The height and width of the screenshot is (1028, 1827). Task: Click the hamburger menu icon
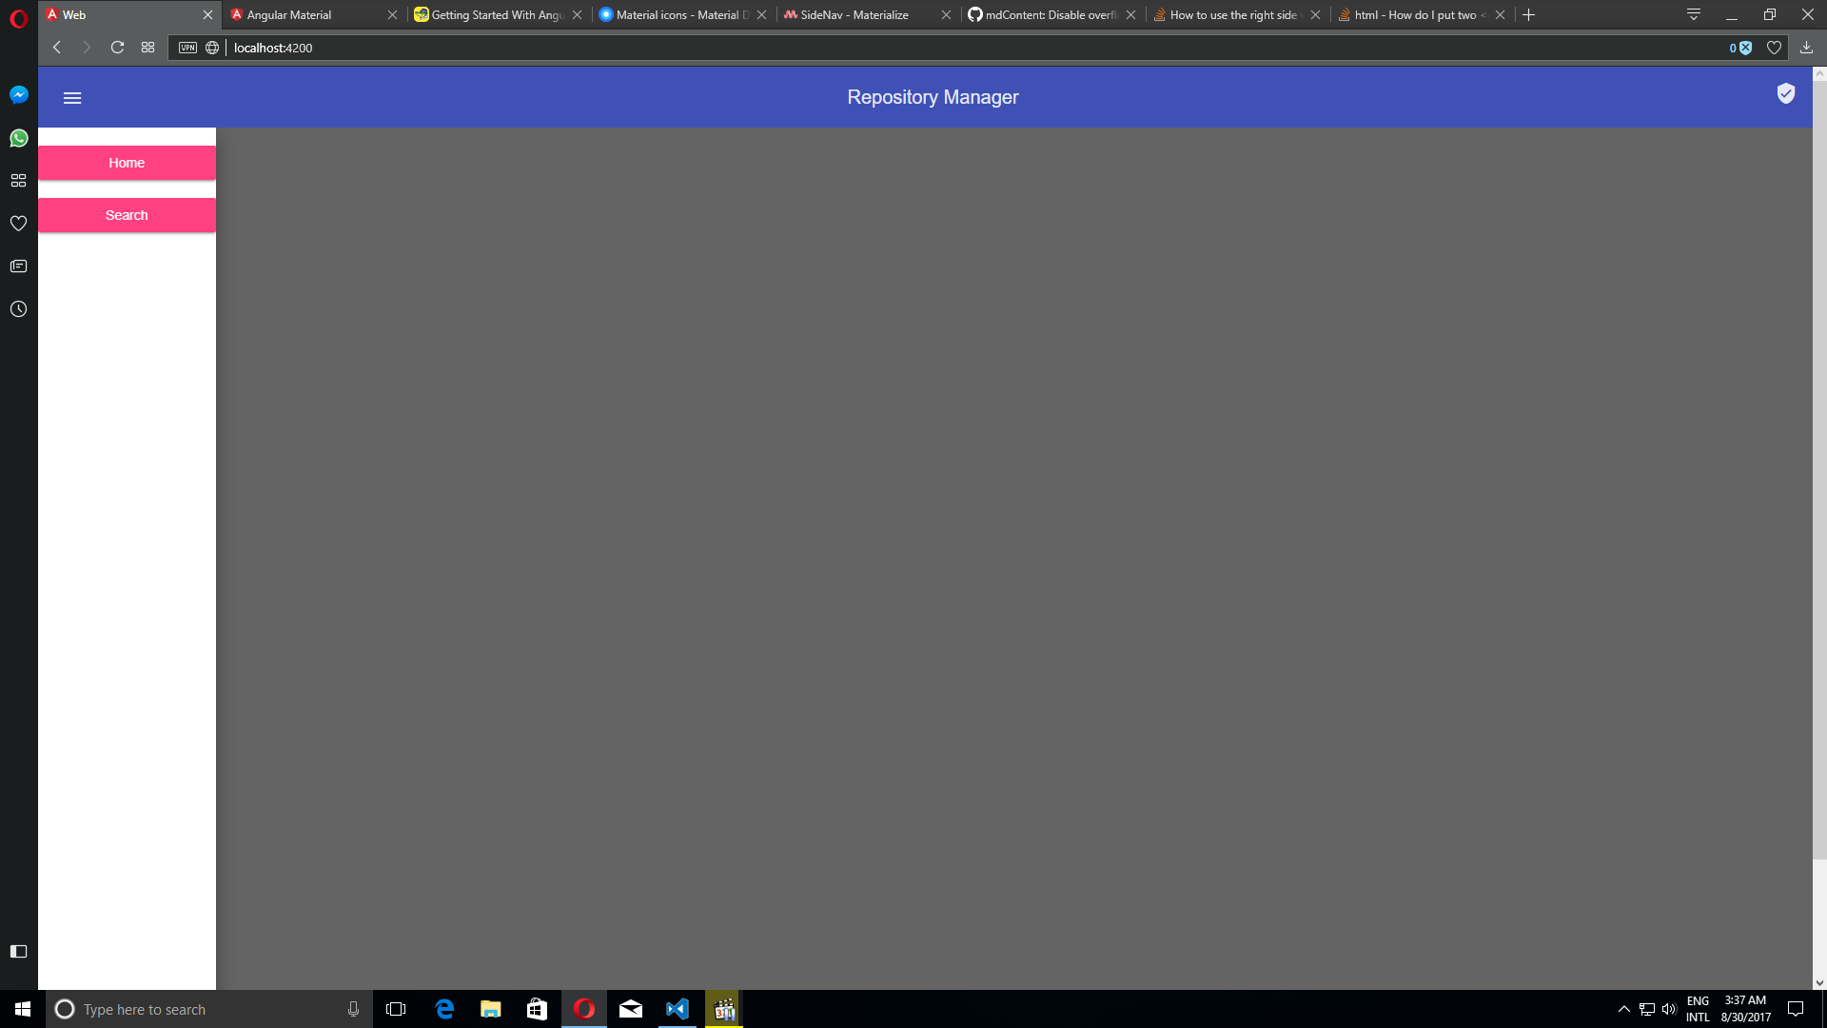(72, 97)
